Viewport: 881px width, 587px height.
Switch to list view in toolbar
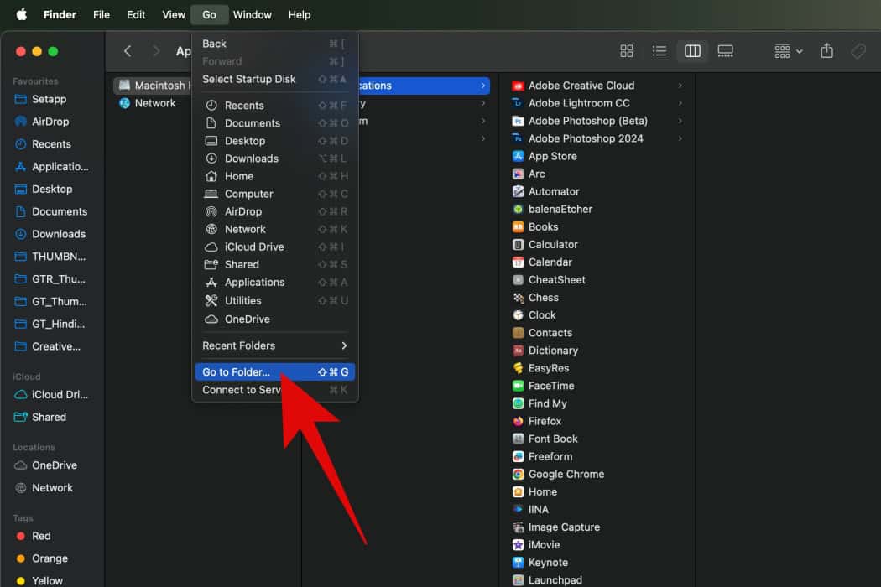(659, 51)
